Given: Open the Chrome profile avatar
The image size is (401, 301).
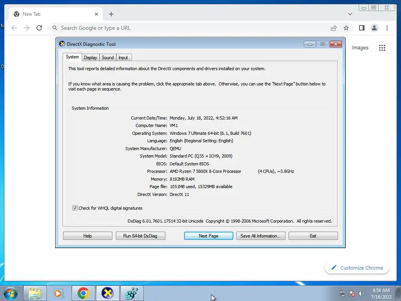Looking at the screenshot, I should [x=374, y=28].
